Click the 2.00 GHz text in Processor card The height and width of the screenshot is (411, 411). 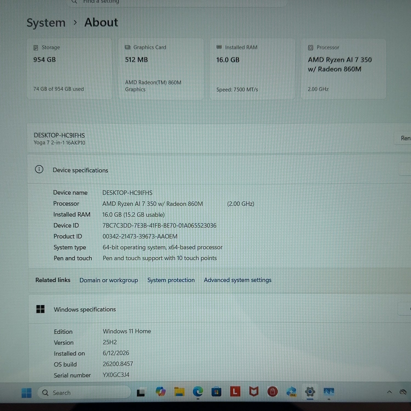(318, 89)
